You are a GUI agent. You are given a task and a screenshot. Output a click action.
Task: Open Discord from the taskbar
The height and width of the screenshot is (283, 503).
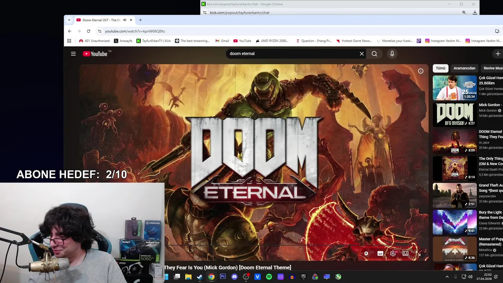pos(235,277)
